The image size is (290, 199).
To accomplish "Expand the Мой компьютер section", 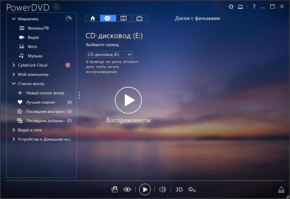I will [14, 74].
